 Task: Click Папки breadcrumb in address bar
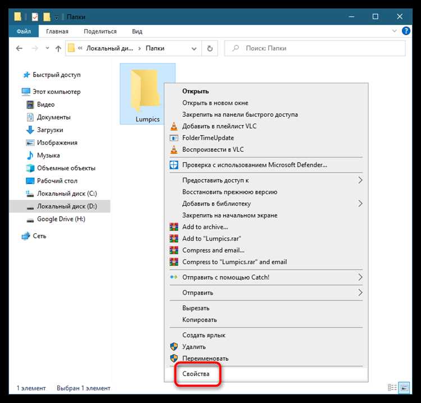click(x=155, y=48)
